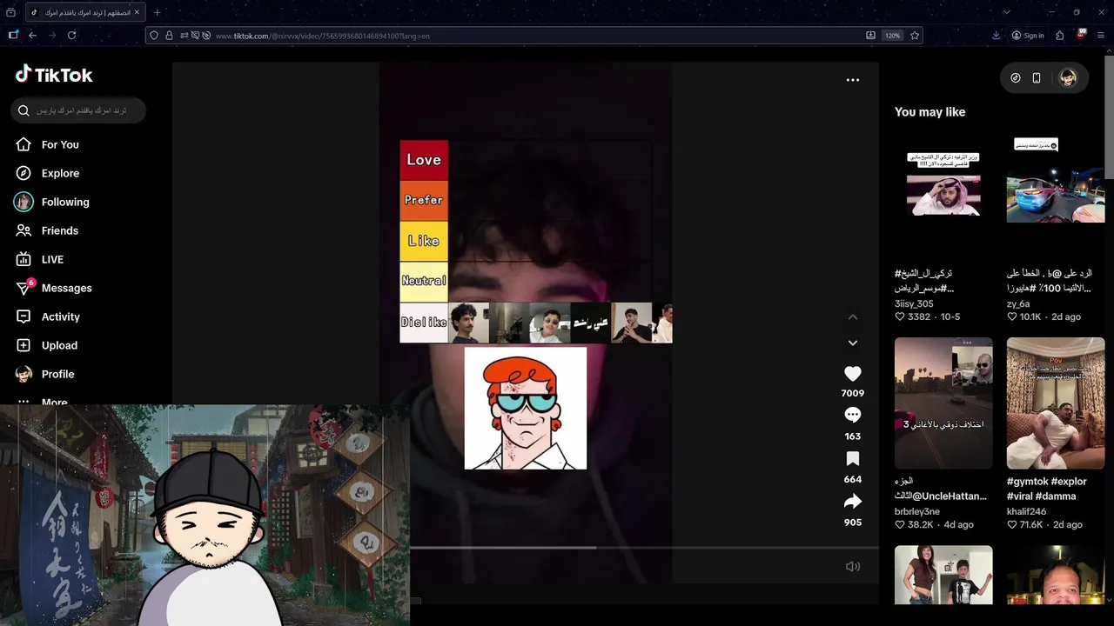Click the Dexter cartoon image in video
Image resolution: width=1114 pixels, height=626 pixels.
click(526, 409)
